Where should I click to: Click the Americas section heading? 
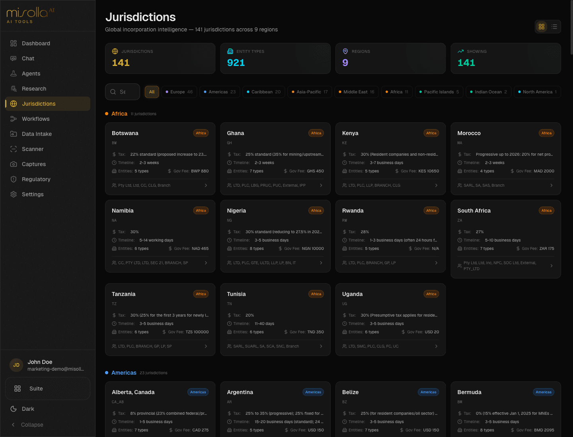124,373
